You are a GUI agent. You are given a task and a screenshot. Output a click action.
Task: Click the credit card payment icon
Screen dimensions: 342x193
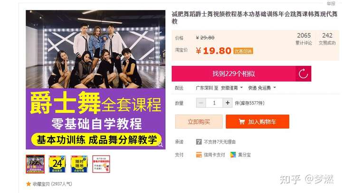click(x=199, y=155)
